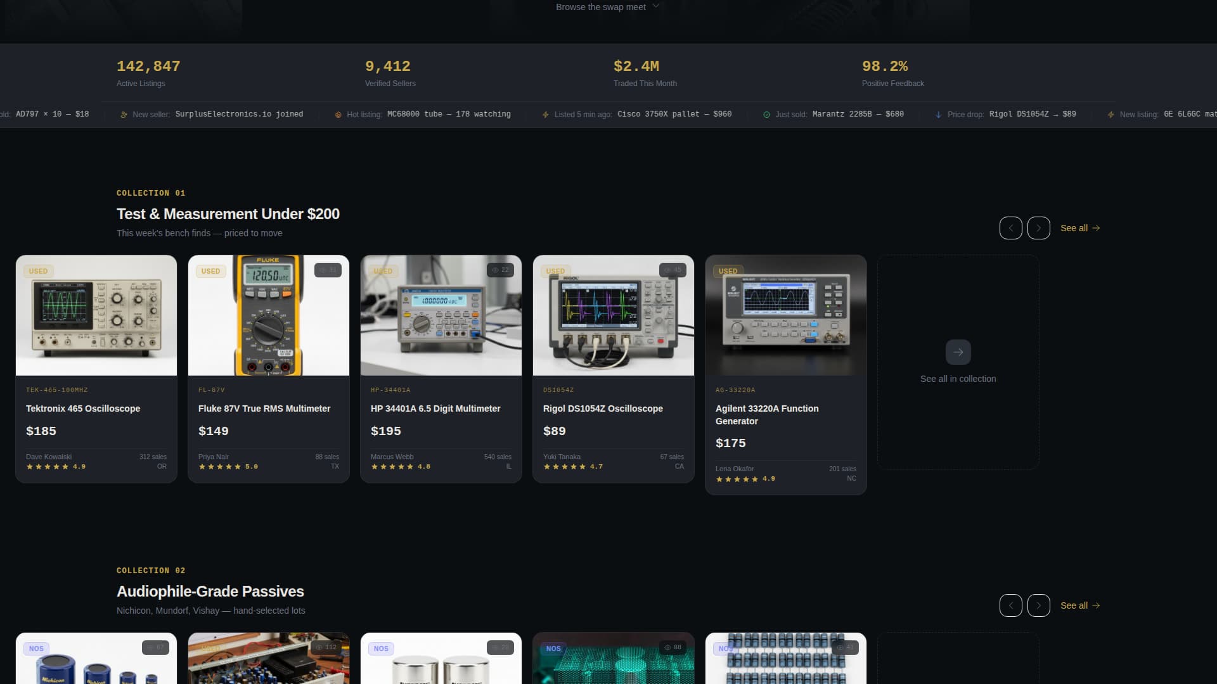Click SurplusElectronics.io joined ticker text
Screen dimensions: 1217x684
[x=239, y=114]
